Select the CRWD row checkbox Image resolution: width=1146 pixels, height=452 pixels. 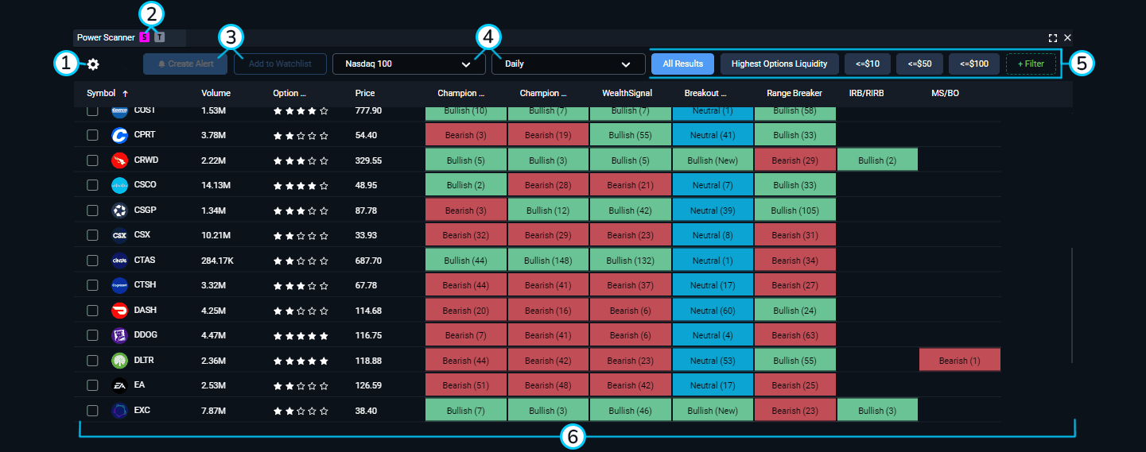point(92,160)
